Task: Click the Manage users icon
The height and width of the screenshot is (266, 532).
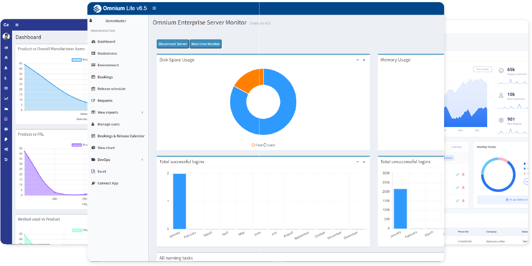Action: 93,124
